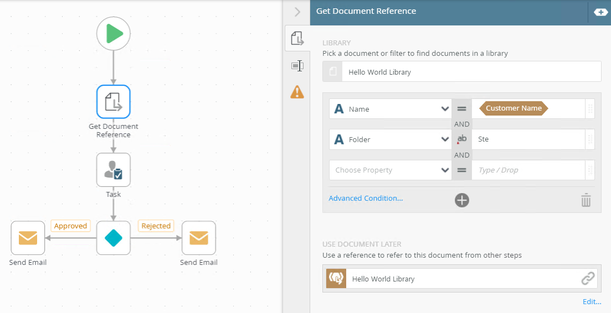
Task: Select the Task step icon
Action: tap(114, 170)
